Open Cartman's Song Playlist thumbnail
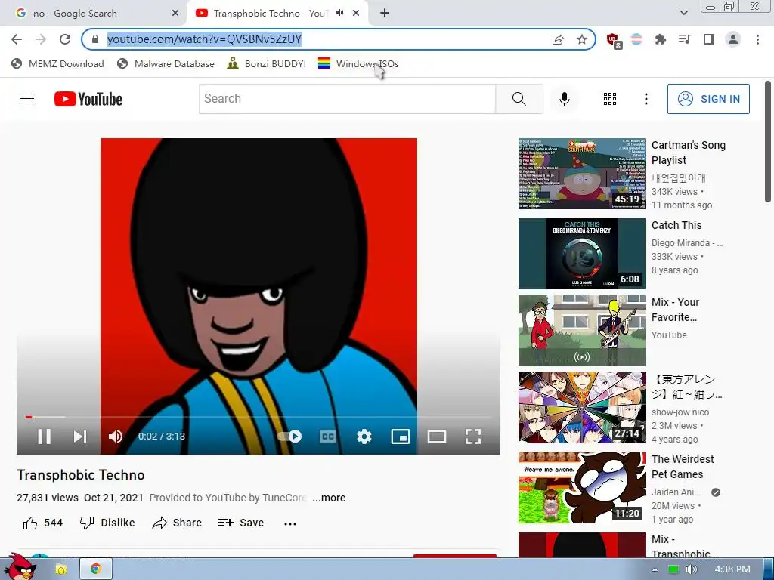 pos(581,174)
